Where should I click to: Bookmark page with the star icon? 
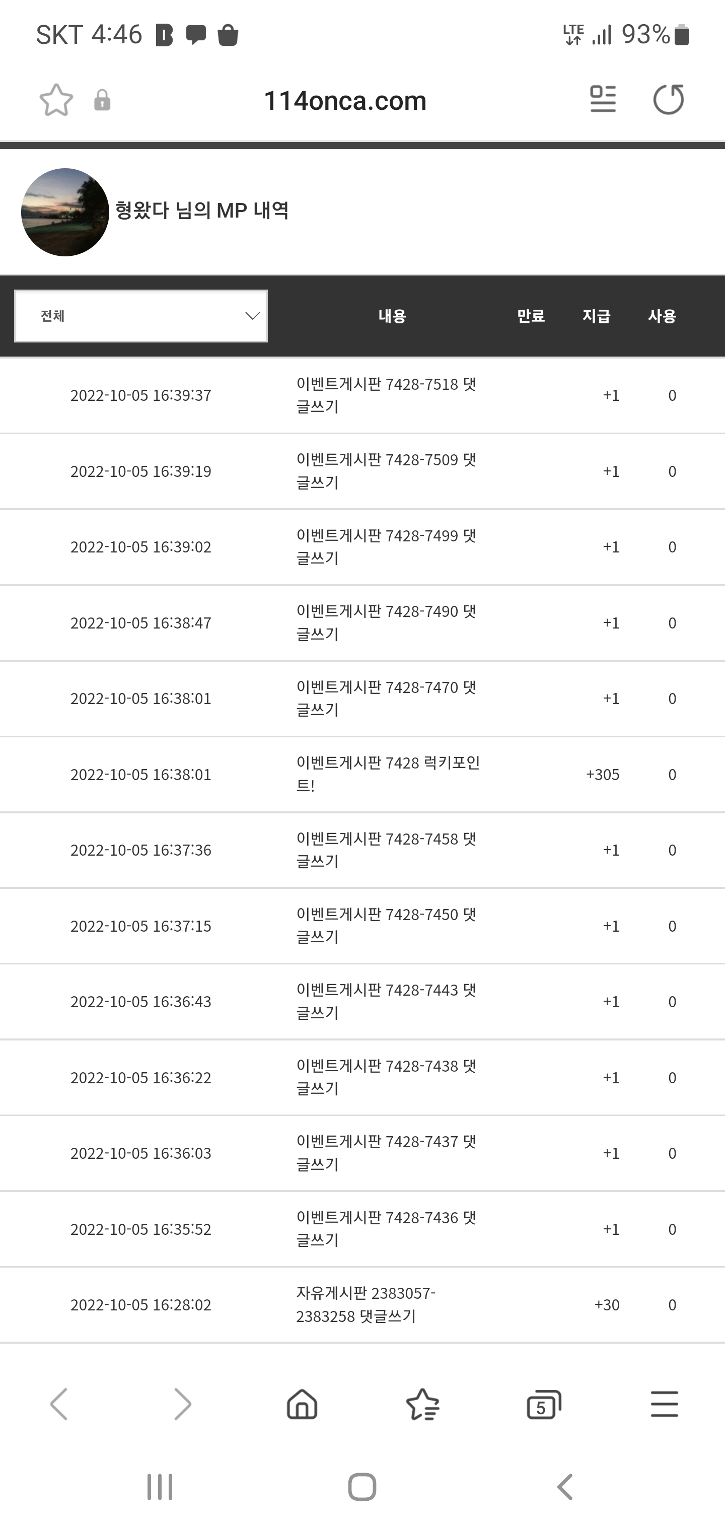56,100
